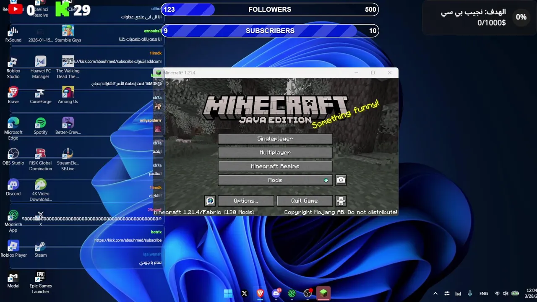This screenshot has width=537, height=302.
Task: Open Stumble Guys desktop shortcut
Action: (68, 34)
